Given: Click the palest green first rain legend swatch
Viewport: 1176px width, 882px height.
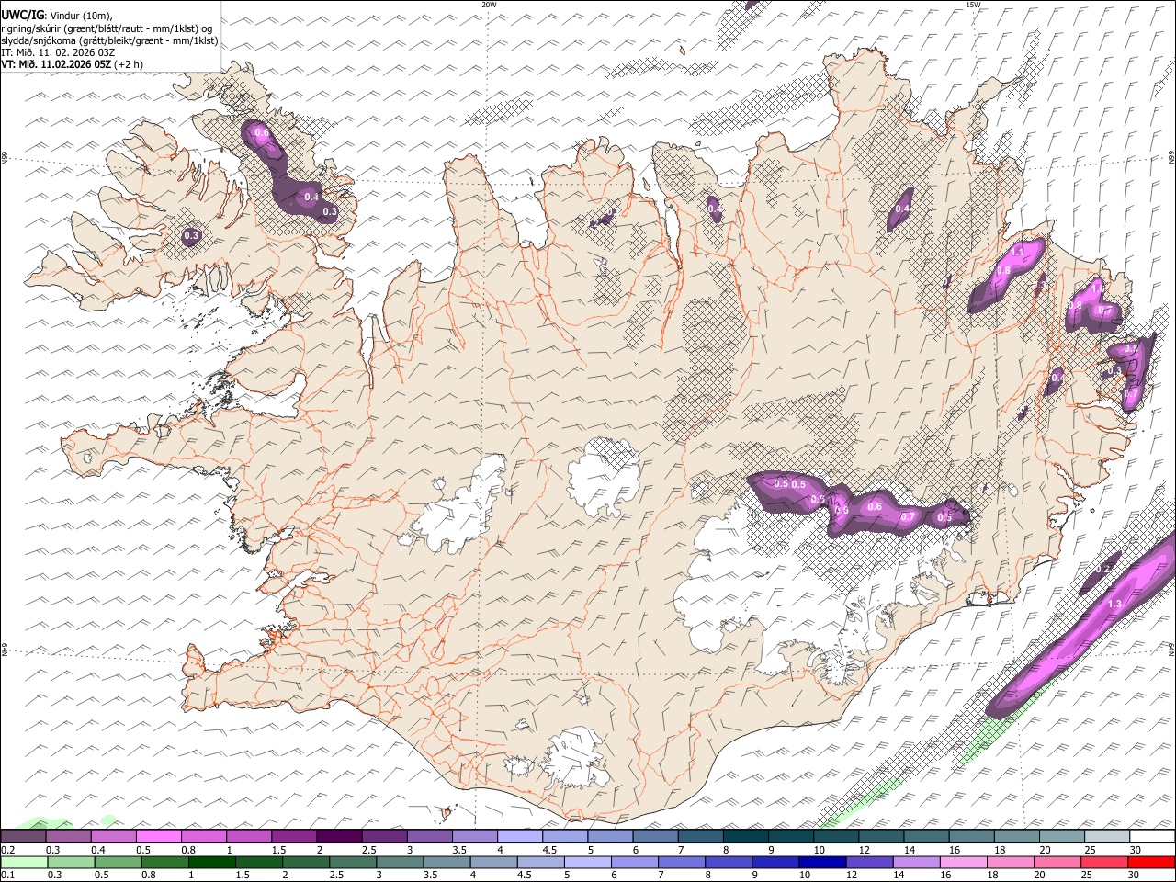Looking at the screenshot, I should pyautogui.click(x=25, y=863).
